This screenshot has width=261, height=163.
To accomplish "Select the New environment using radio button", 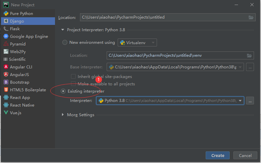I will (x=65, y=42).
